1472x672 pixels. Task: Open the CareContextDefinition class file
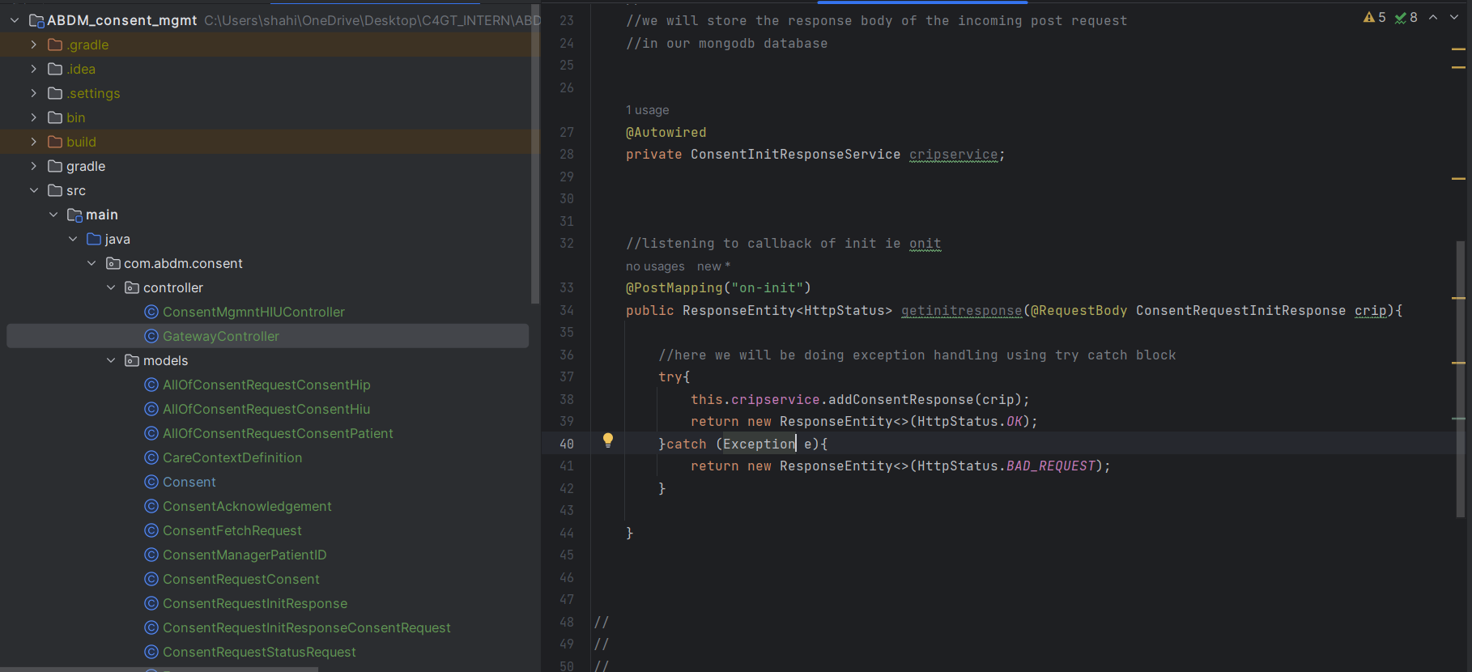(x=232, y=457)
